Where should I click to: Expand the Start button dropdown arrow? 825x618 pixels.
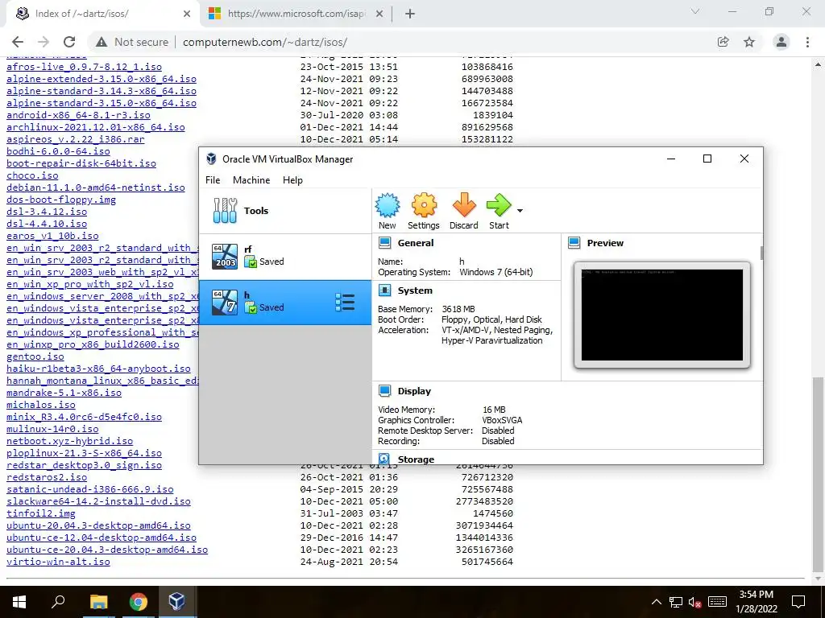coord(520,211)
